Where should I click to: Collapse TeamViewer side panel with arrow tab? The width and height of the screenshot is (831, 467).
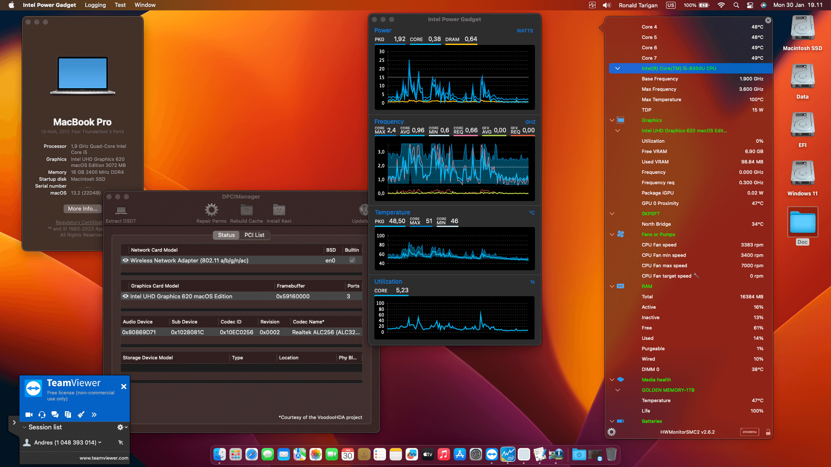[x=14, y=422]
